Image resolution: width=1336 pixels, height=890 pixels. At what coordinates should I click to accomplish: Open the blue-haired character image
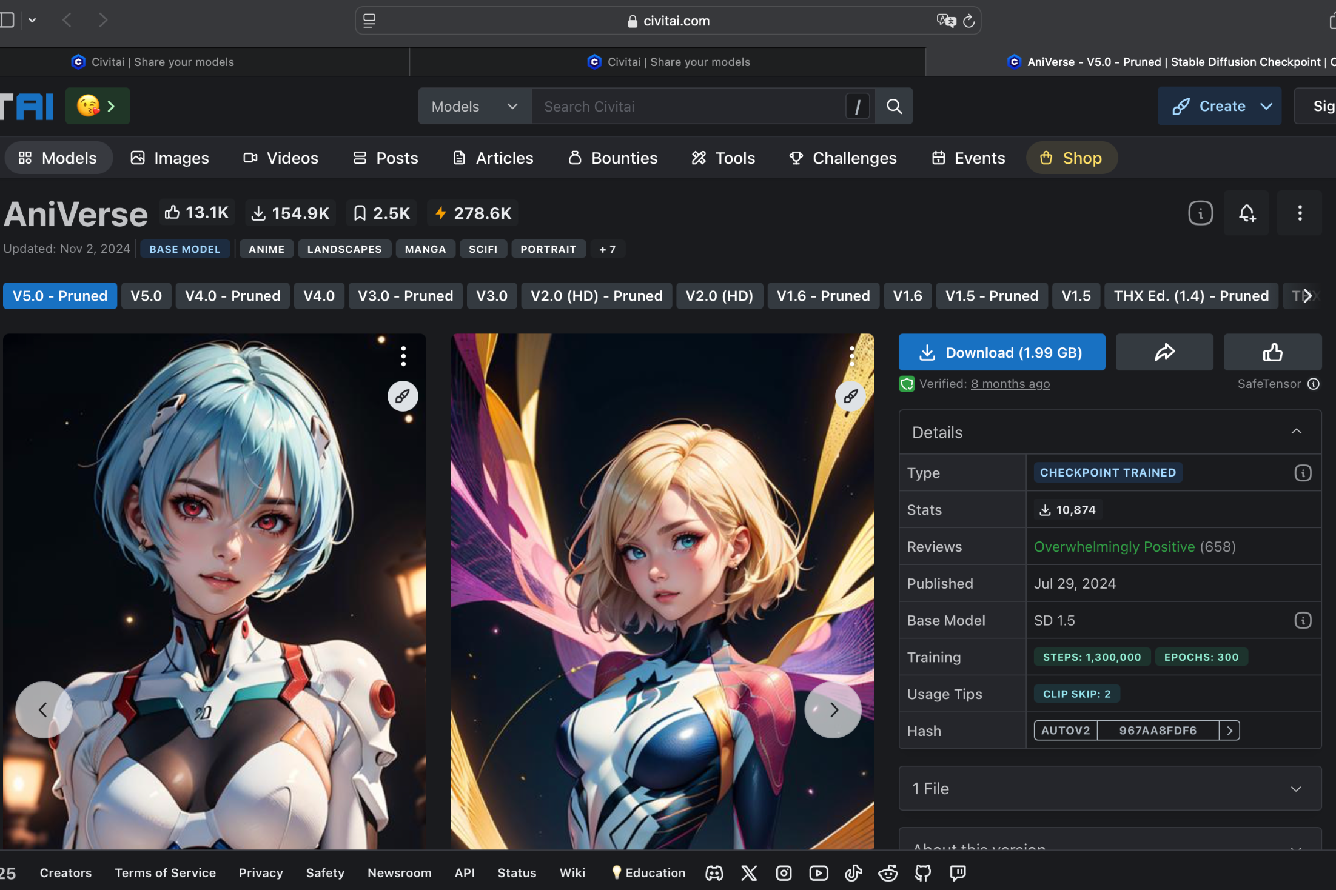point(215,591)
